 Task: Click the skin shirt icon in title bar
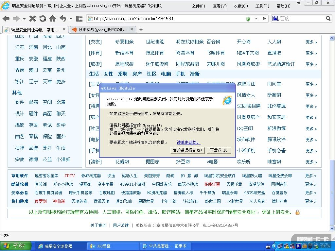pyautogui.click(x=299, y=3)
